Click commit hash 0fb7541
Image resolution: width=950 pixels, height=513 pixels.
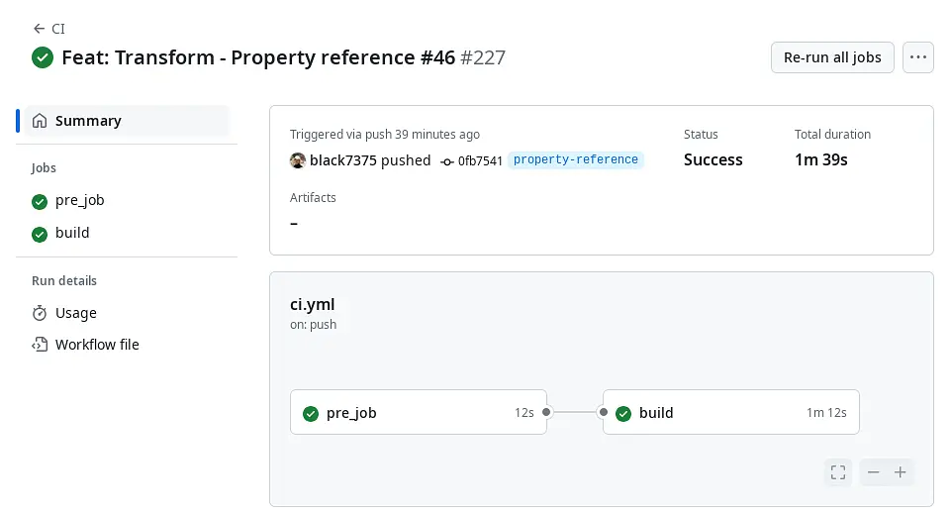tap(480, 160)
